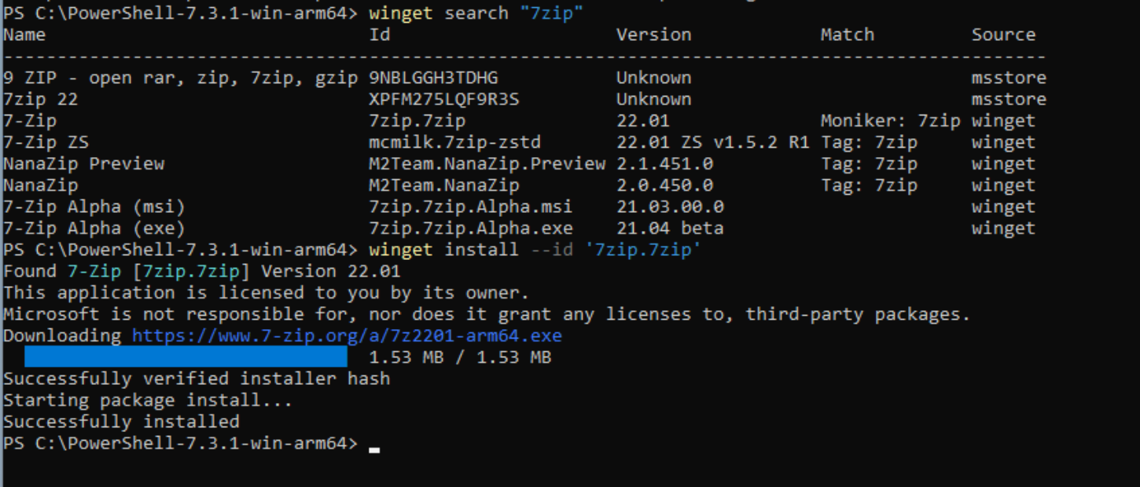Click the '21.04 beta' version value
Image resolution: width=1140 pixels, height=487 pixels.
pyautogui.click(x=670, y=229)
